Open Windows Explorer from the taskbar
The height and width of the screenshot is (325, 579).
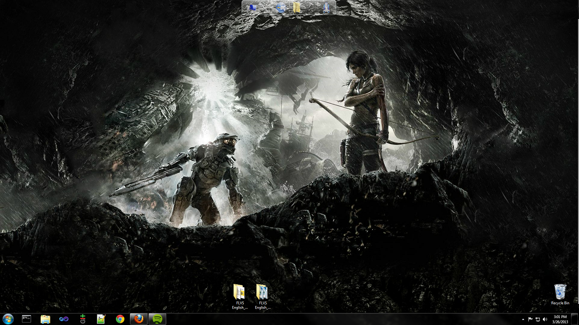click(x=46, y=319)
